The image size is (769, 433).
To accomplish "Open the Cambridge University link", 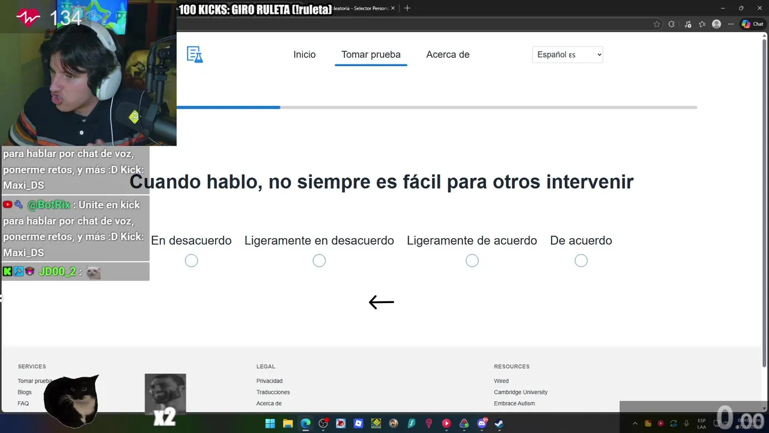I will [521, 392].
